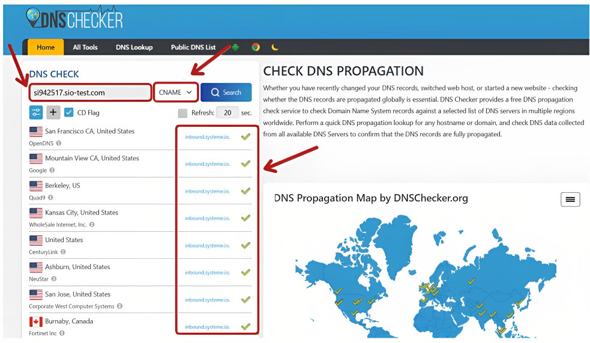The height and width of the screenshot is (343, 590).
Task: Click the 'CHECK DNS PROPAGATION' heading
Action: [x=343, y=71]
